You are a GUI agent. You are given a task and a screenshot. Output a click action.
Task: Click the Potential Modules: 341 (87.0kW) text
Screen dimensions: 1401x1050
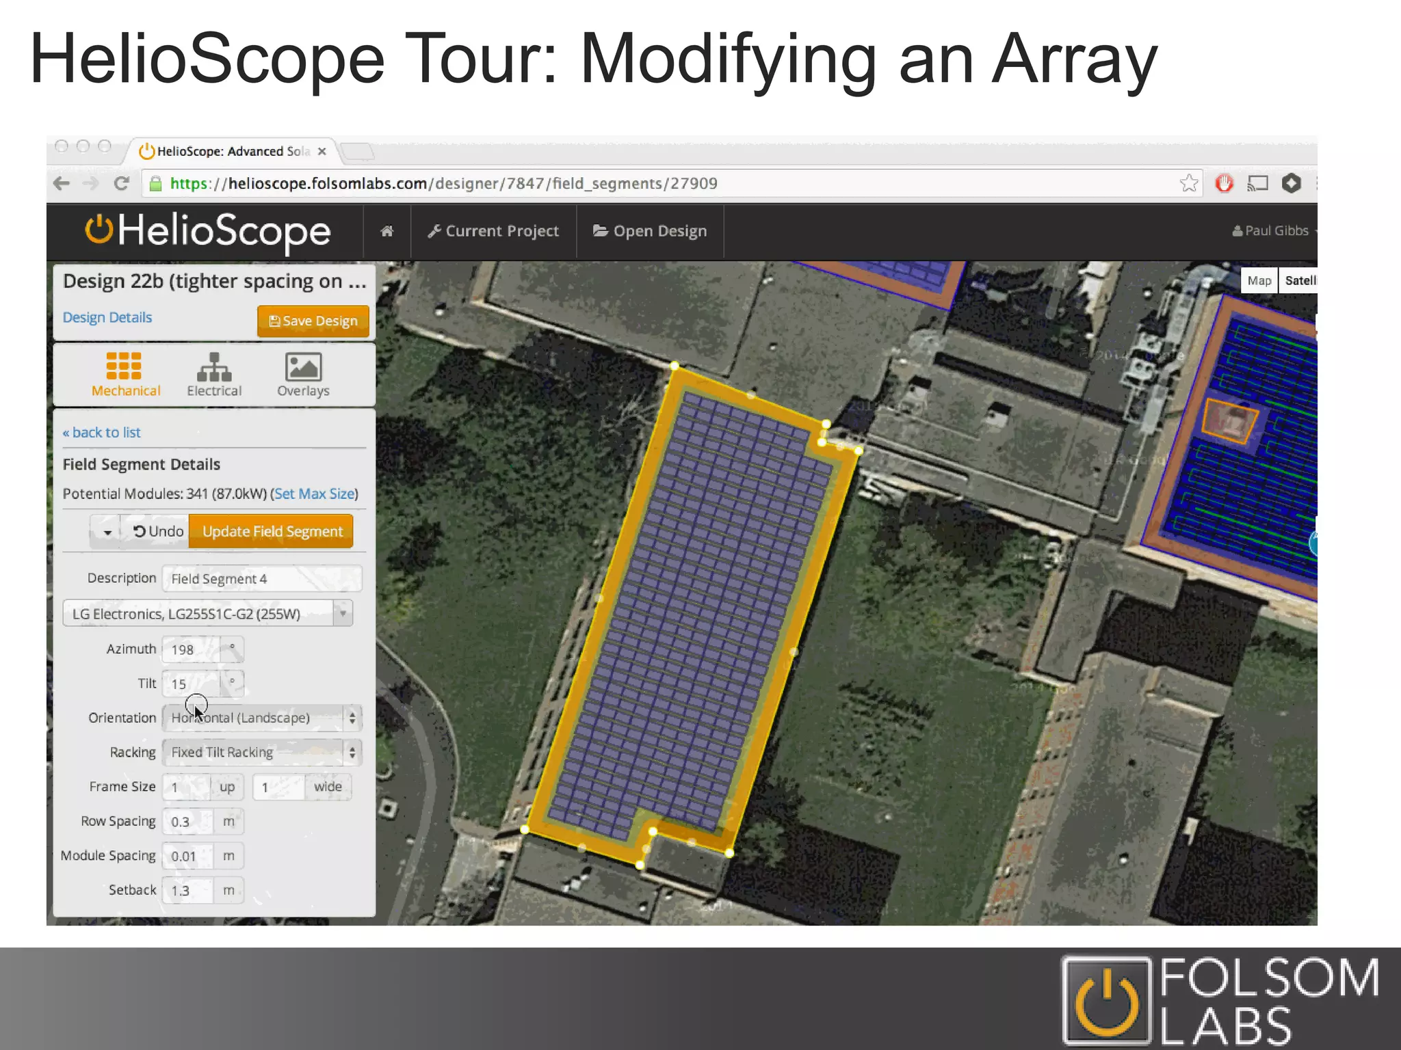(x=165, y=494)
